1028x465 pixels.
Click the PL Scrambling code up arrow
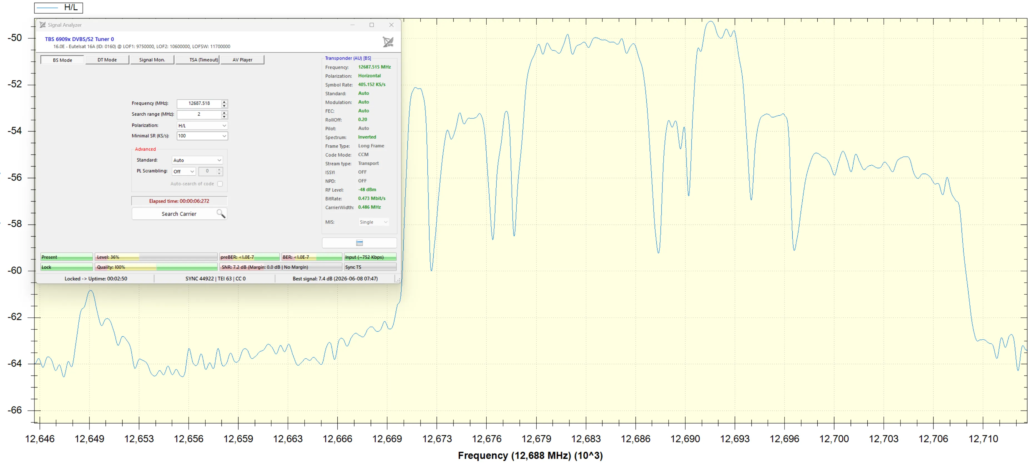click(x=219, y=170)
